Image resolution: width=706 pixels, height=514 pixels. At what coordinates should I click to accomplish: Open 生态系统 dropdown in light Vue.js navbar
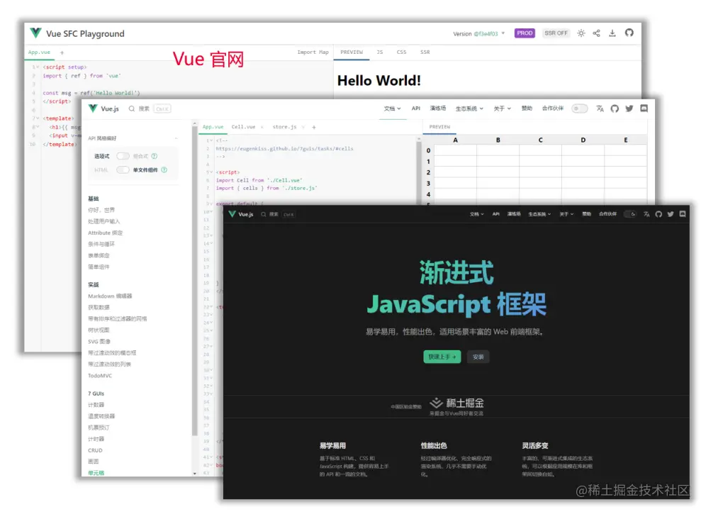[469, 108]
